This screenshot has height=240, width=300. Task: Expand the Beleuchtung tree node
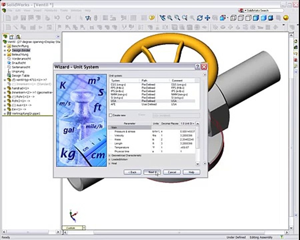[x=5, y=55]
